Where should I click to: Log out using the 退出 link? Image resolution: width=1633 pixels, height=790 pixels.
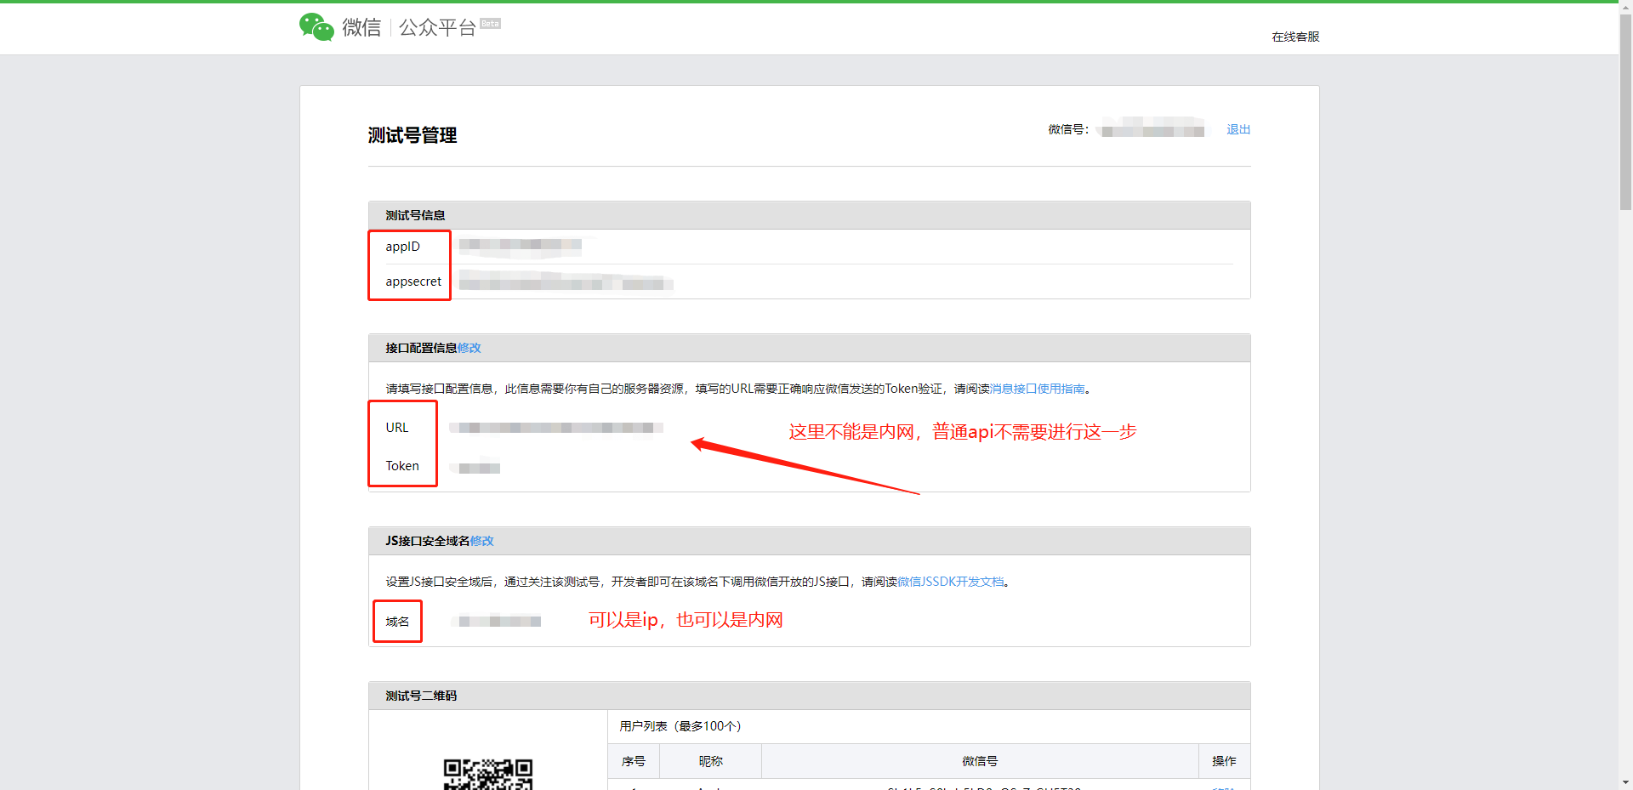1238,129
